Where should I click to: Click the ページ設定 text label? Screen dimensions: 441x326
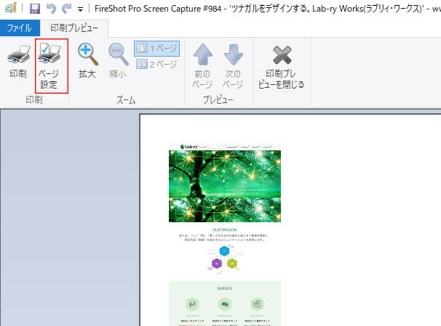click(49, 79)
